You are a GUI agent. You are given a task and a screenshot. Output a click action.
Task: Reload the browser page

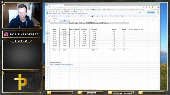(50, 7)
